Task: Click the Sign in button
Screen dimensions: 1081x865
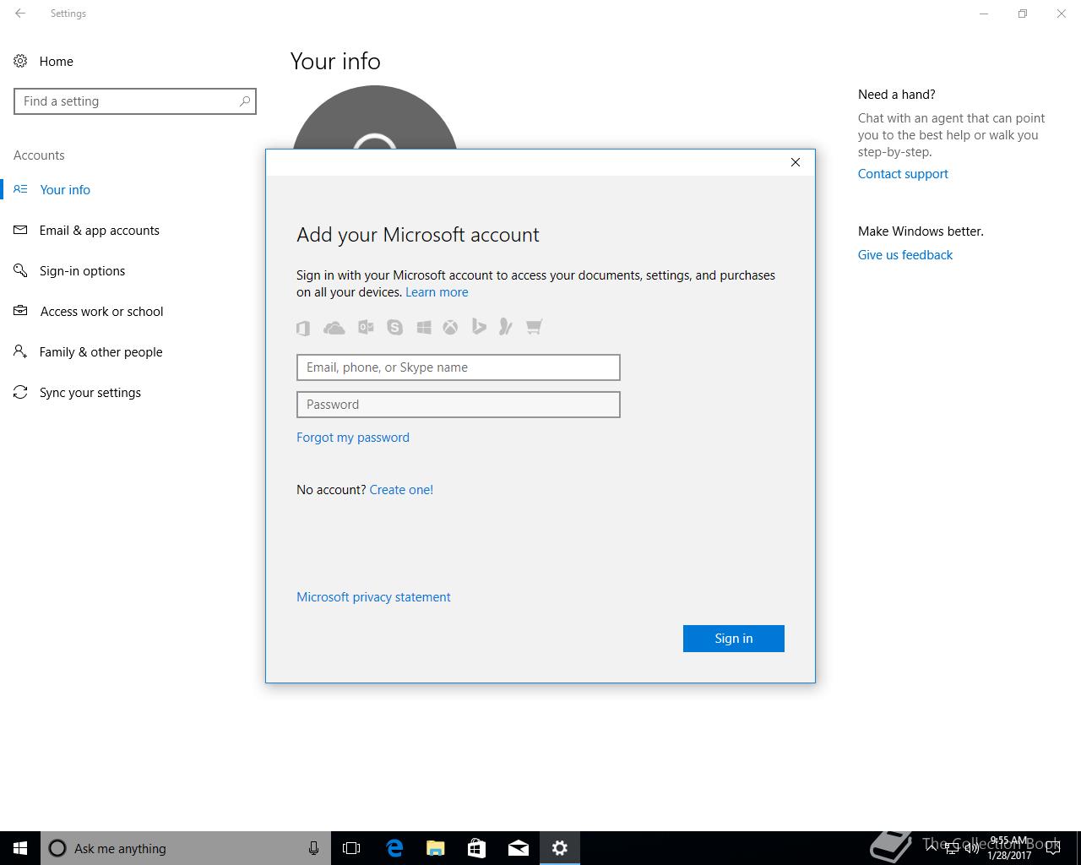Action: [733, 639]
